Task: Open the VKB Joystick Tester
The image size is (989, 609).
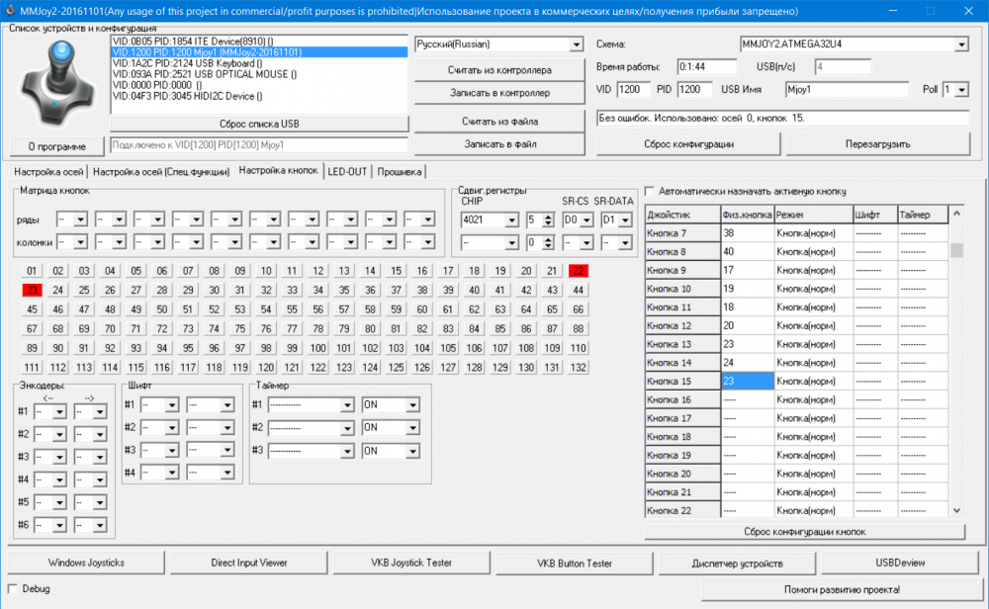Action: click(410, 563)
